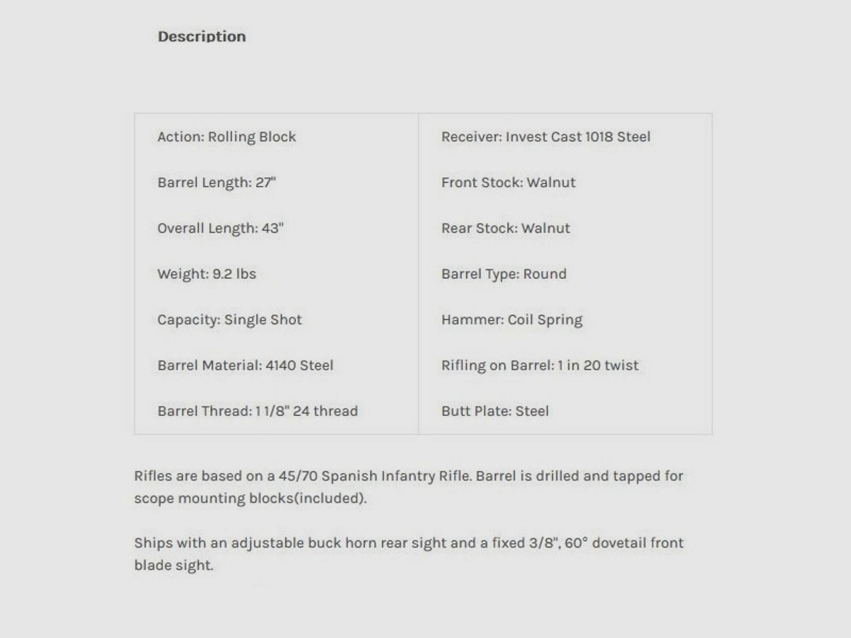Click Barrel Material 4140 Steel text
The height and width of the screenshot is (638, 851).
245,365
